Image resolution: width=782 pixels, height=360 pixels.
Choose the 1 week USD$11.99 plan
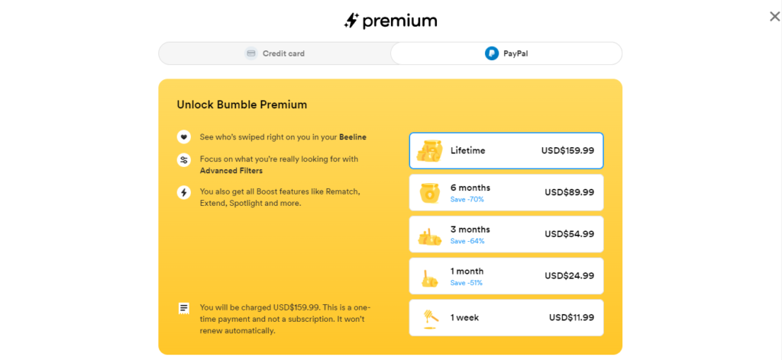506,318
